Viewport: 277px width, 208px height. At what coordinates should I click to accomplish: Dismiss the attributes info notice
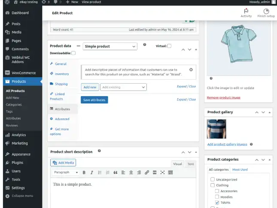point(191,69)
